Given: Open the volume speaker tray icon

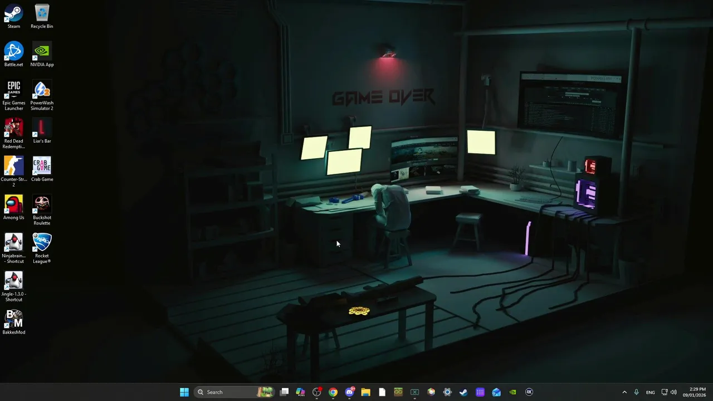Looking at the screenshot, I should (x=673, y=392).
